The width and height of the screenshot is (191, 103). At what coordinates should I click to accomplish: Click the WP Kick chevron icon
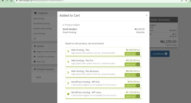tap(68, 83)
